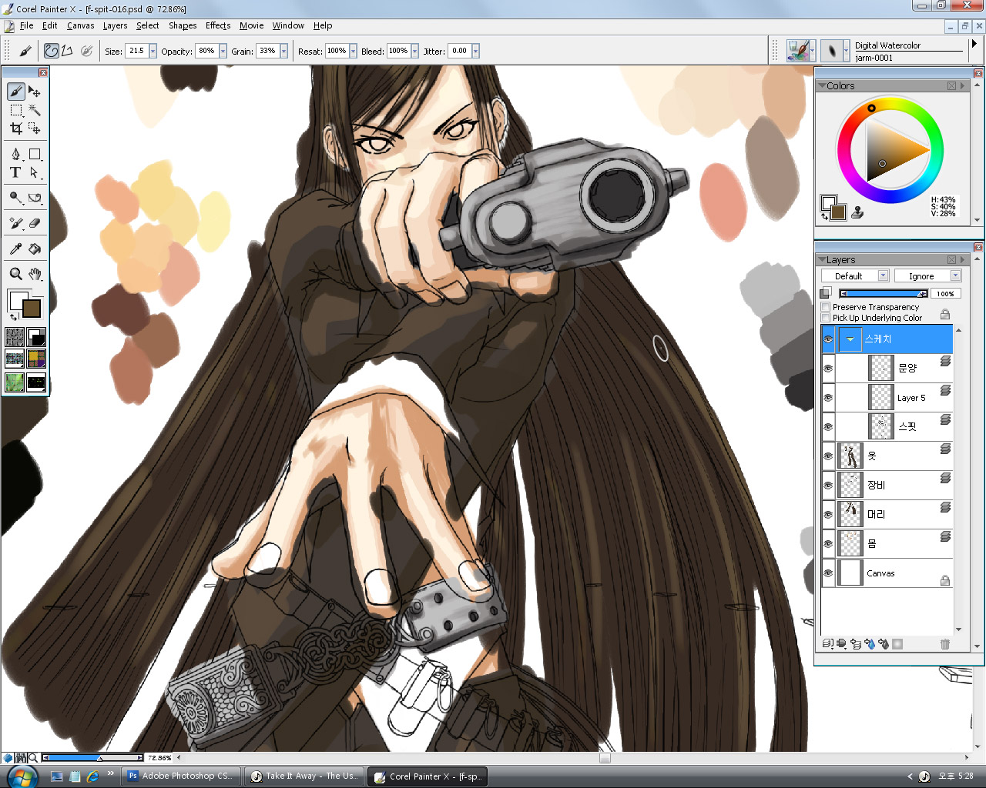This screenshot has width=986, height=788.
Task: Select the Selection Adjuster tool
Action: 35,129
